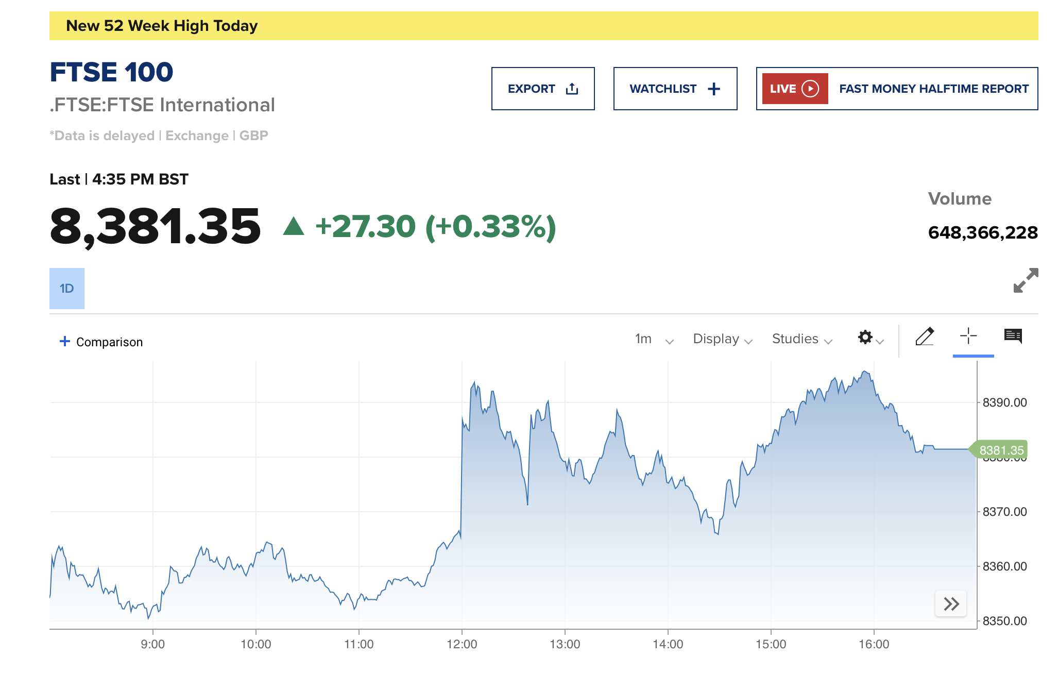Open the 1m interval dropdown

click(654, 339)
